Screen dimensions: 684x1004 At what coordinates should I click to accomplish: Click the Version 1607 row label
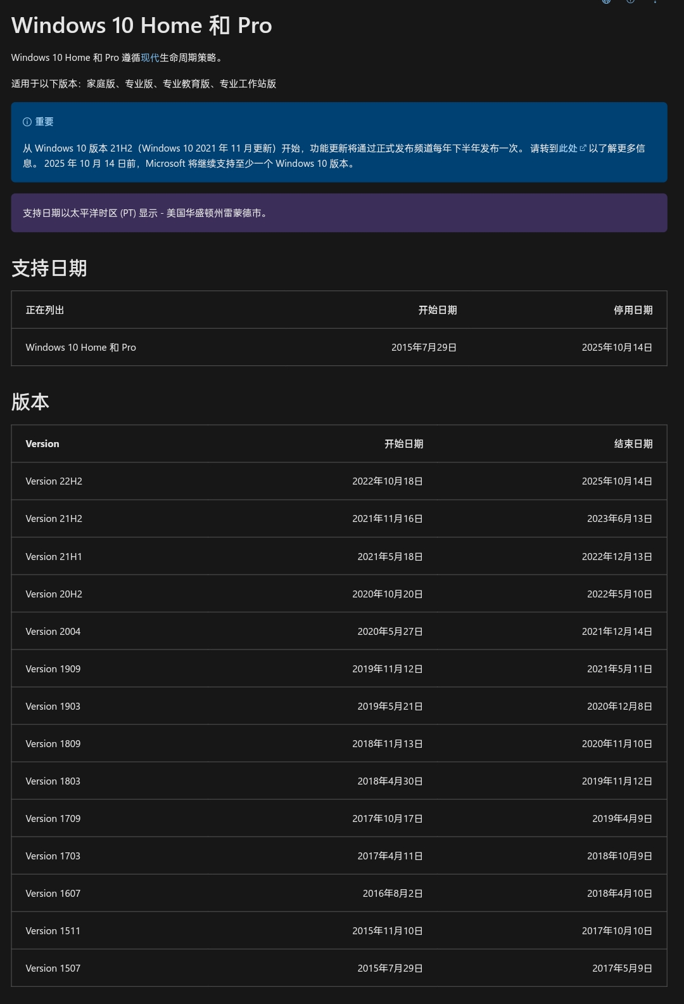[53, 894]
